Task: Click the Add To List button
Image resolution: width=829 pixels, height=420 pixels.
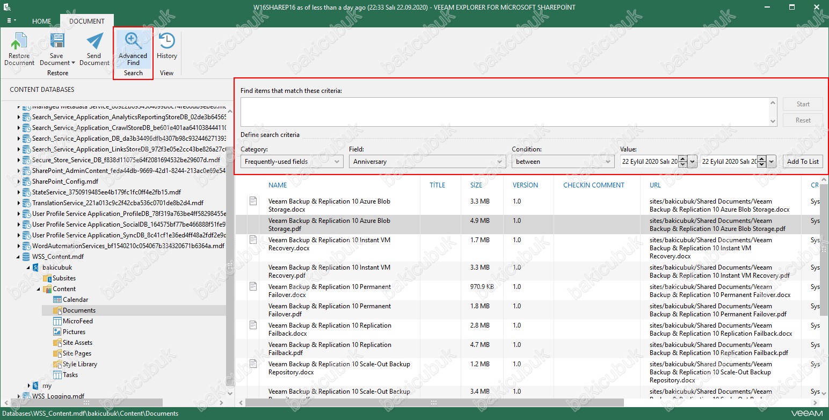Action: pyautogui.click(x=803, y=161)
